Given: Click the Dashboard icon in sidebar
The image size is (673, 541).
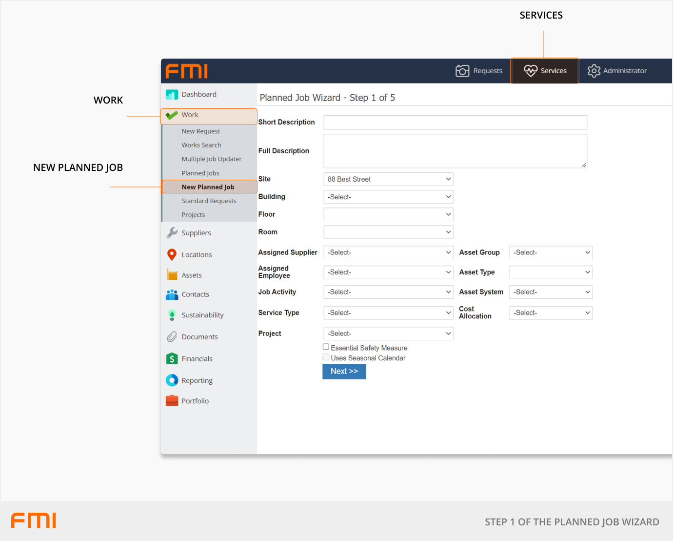Looking at the screenshot, I should click(172, 95).
